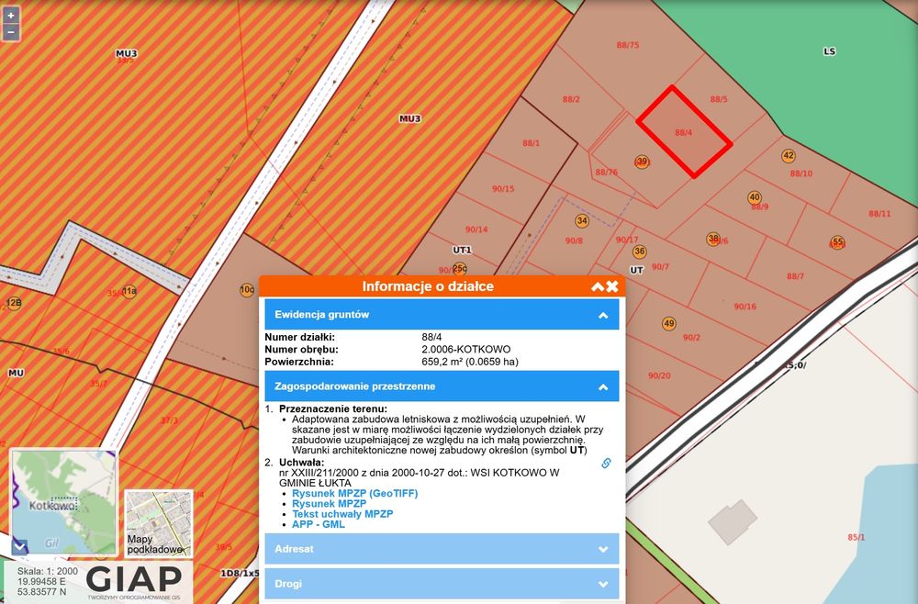Click parcel label 88/7
Screen dimensions: 918x604
tap(795, 275)
